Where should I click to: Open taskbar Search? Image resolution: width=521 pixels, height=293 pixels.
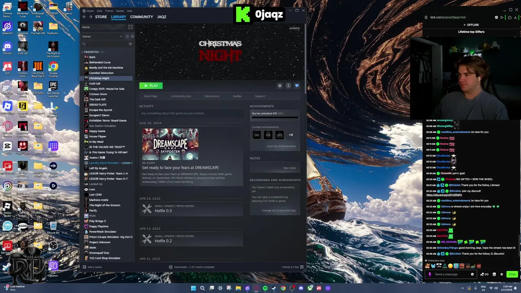202,288
